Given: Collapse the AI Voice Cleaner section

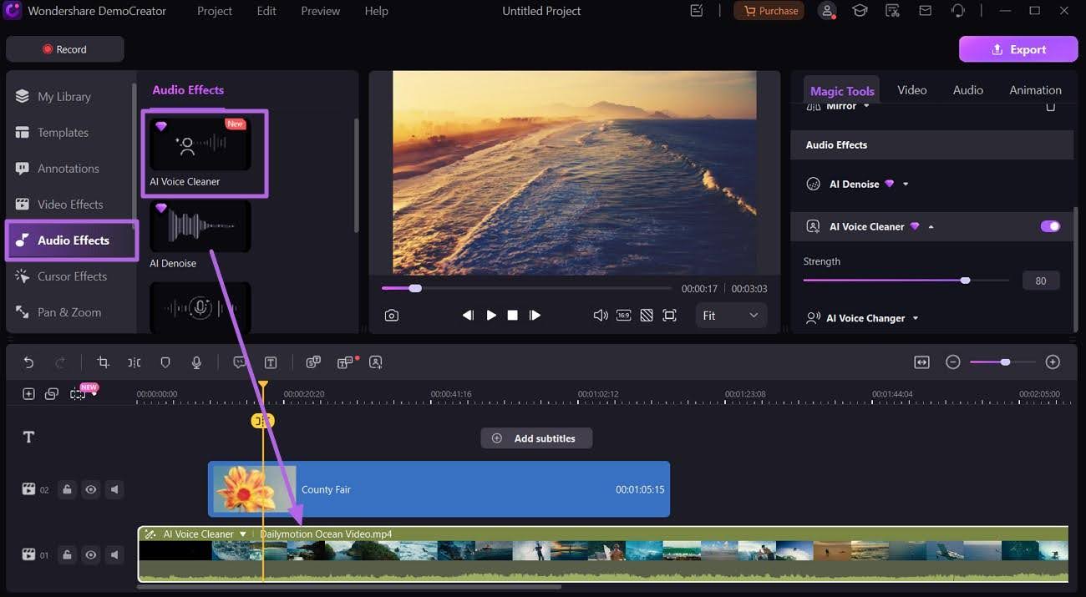Looking at the screenshot, I should 931,227.
